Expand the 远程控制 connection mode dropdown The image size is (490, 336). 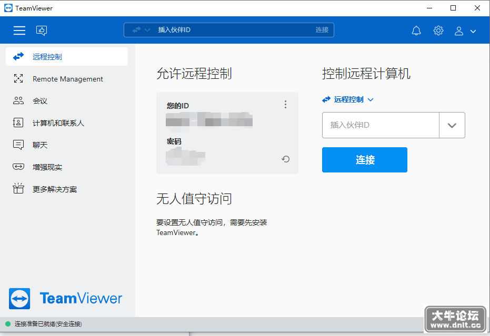tap(348, 99)
